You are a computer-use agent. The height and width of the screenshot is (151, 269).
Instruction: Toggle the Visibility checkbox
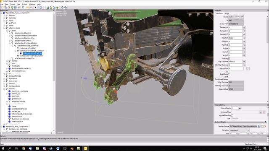(x=229, y=59)
